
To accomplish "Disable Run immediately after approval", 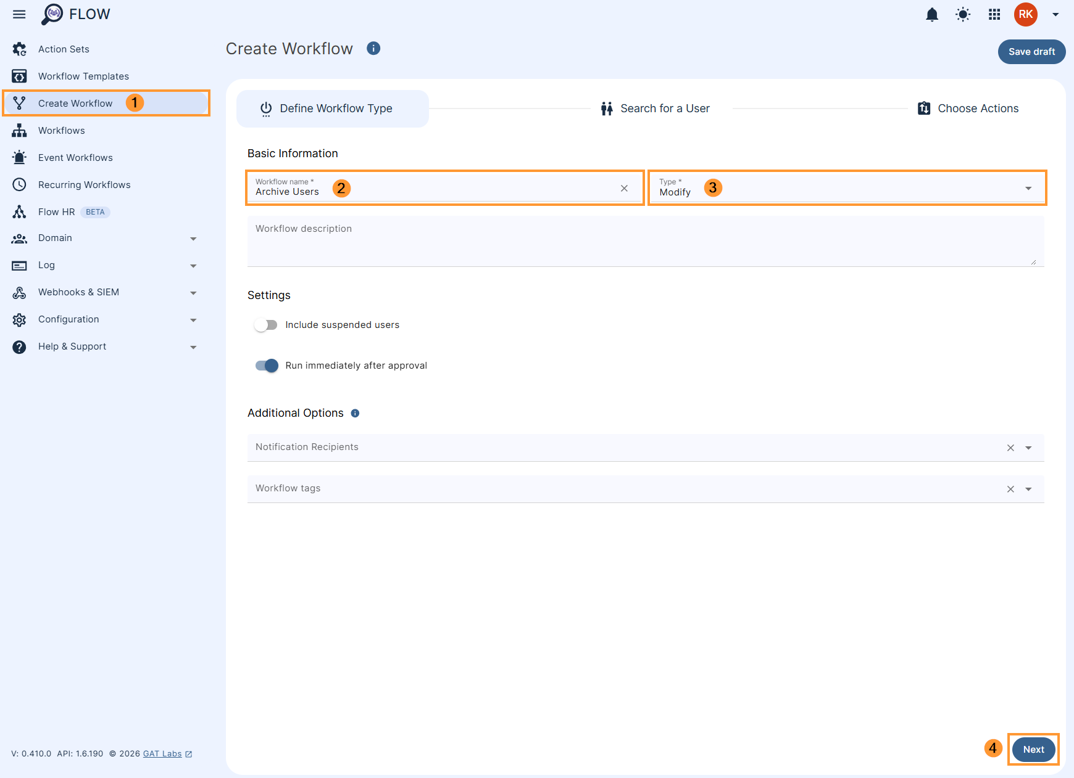I will [265, 365].
